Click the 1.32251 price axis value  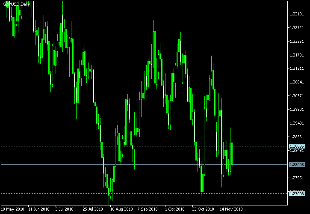tap(297, 42)
